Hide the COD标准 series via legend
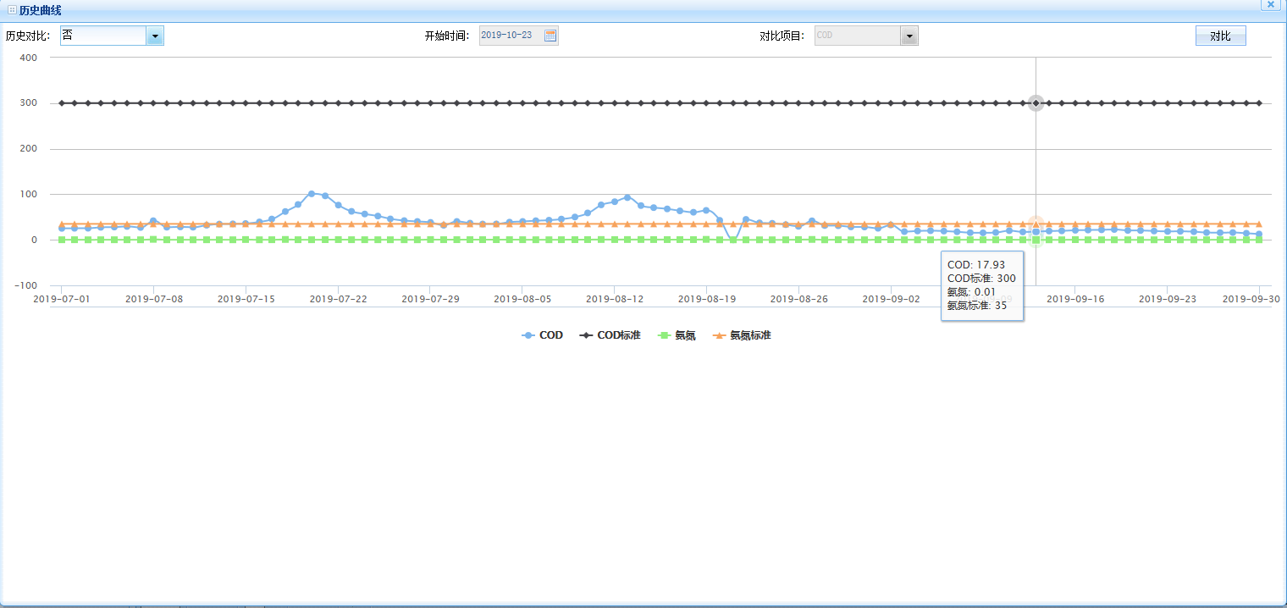This screenshot has height=608, width=1287. pyautogui.click(x=610, y=335)
